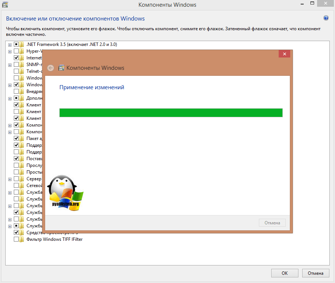The image size is (335, 283).
Task: Click folder icon of Сервер row
Action: 21,179
